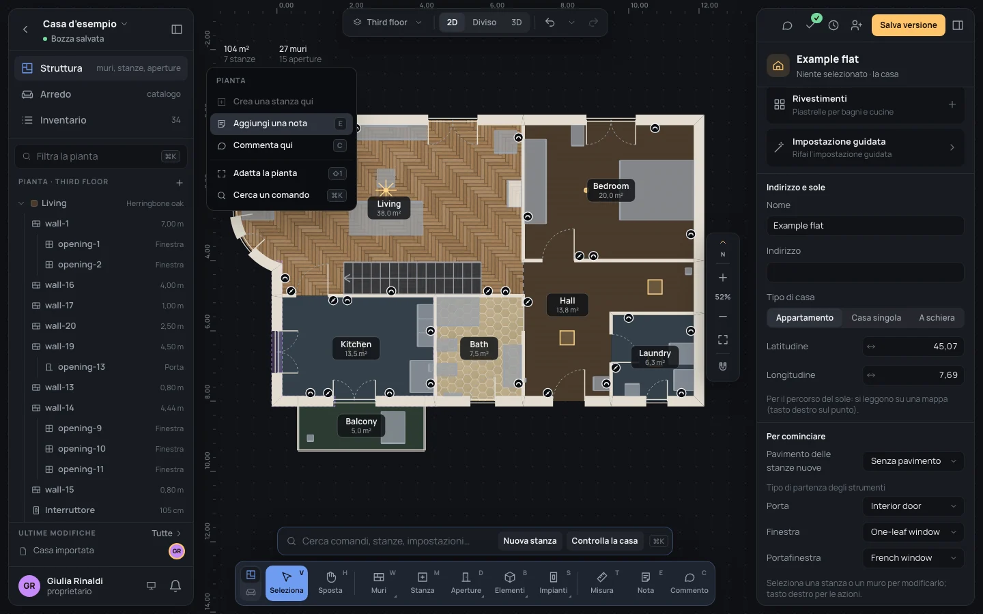Go back with the left arrow
This screenshot has height=614, width=983.
click(x=25, y=29)
